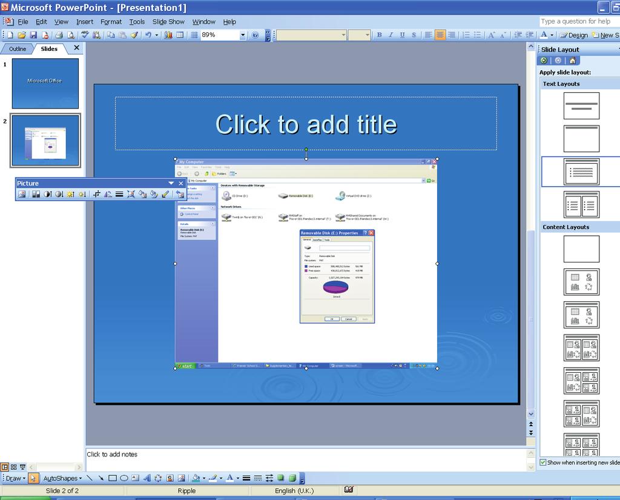
Task: Switch to the Outline tab
Action: click(x=18, y=48)
